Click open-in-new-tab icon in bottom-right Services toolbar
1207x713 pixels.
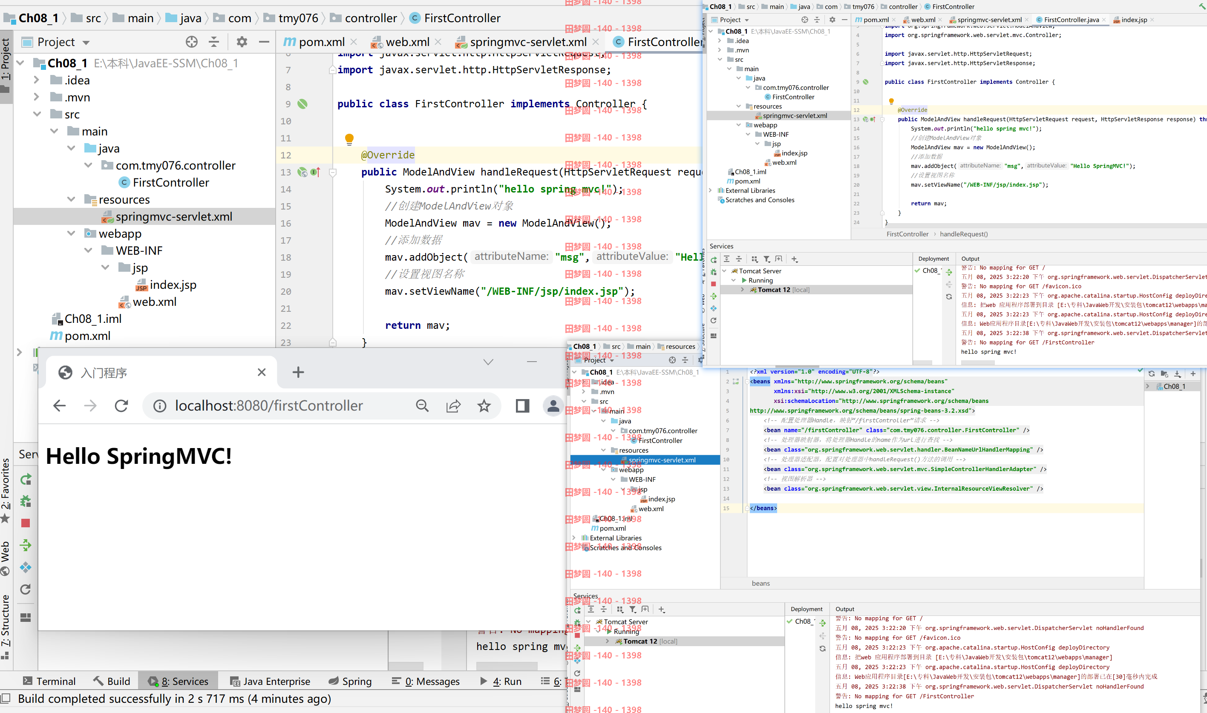645,609
